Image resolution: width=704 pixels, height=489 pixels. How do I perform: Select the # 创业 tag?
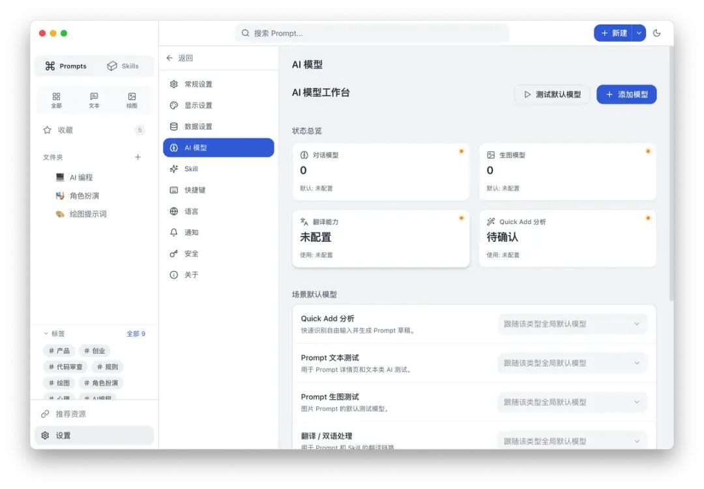tap(95, 351)
